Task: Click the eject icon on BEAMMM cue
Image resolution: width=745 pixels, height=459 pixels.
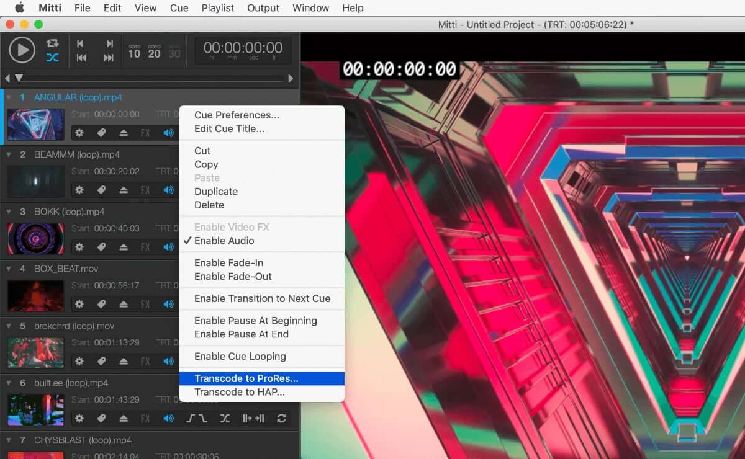Action: pos(124,190)
